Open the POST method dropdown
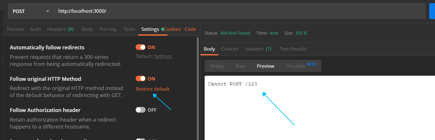This screenshot has height=140, width=435. pos(31,11)
